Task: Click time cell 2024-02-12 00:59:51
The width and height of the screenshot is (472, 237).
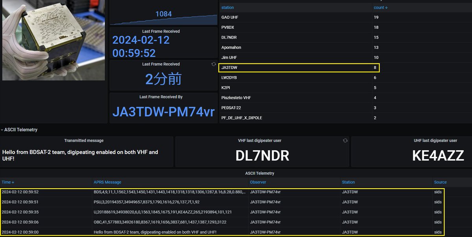Action: [x=20, y=202]
